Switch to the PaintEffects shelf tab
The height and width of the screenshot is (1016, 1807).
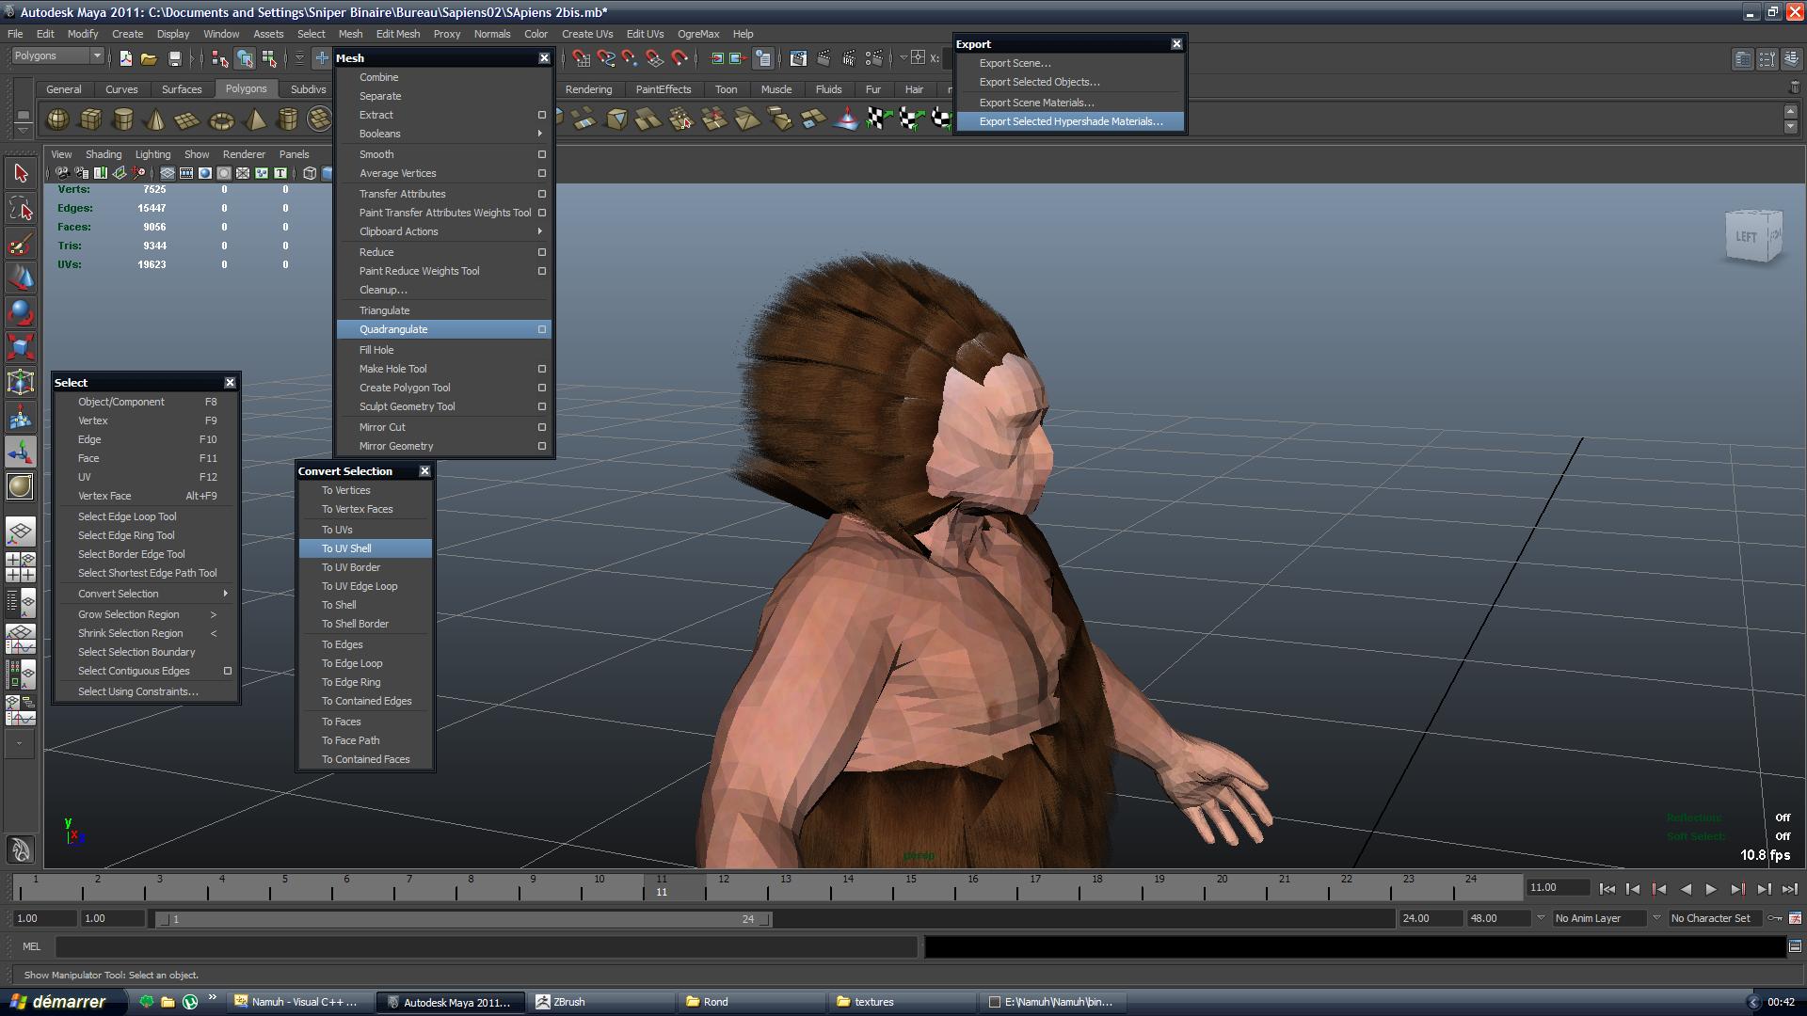click(x=664, y=89)
